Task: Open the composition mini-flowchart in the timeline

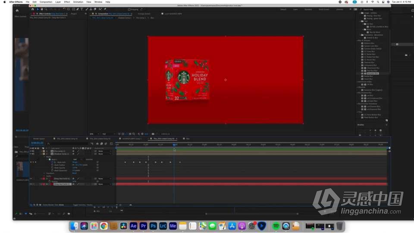Action: (x=92, y=144)
